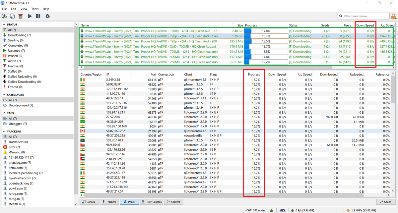Switch to the HTTP Sources tab
Viewport: 398px width, 213px height.
[152, 202]
